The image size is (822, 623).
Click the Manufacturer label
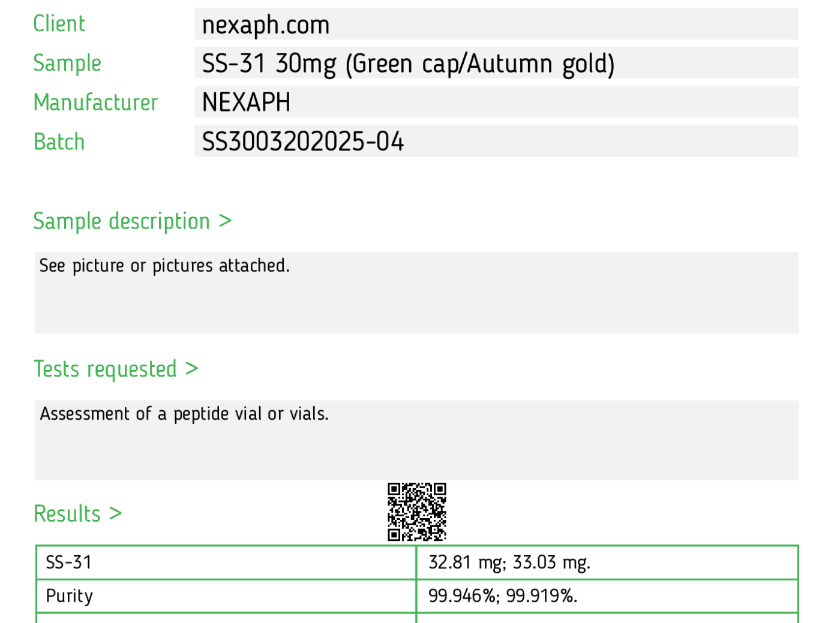coord(95,103)
